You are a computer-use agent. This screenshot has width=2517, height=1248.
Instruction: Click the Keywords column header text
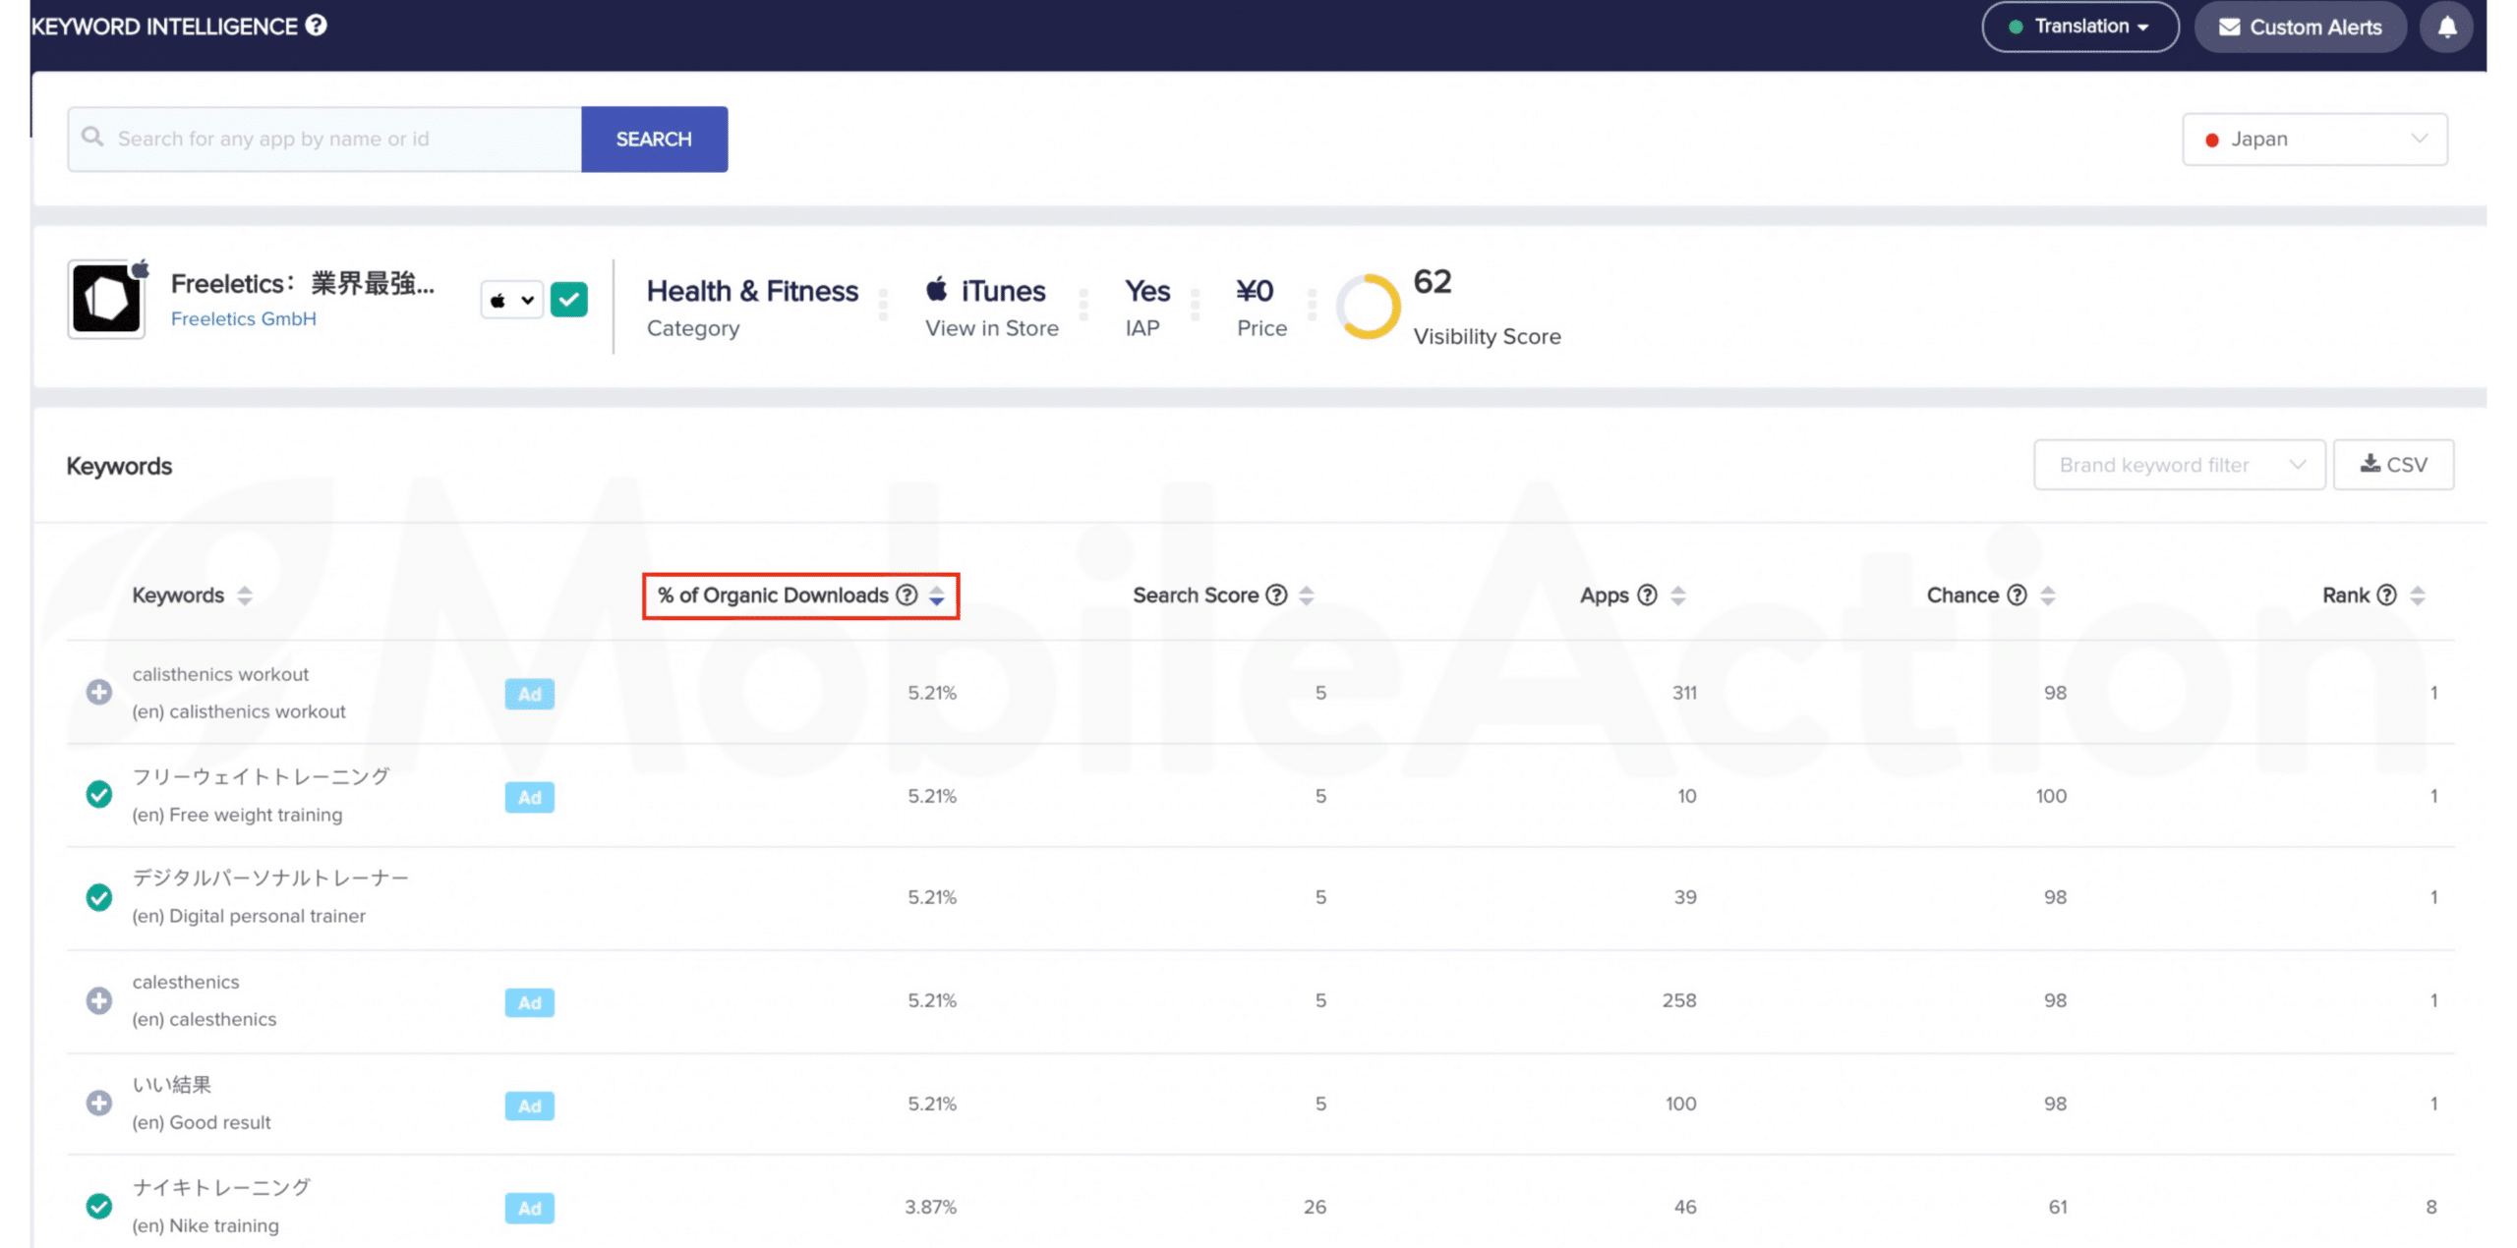178,596
